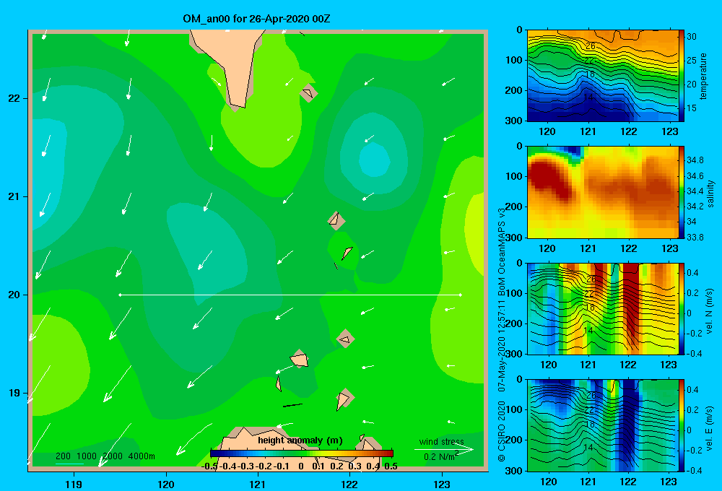The height and width of the screenshot is (491, 722).
Task: Click the 'vel. E (m/s)' axis label
Action: coord(709,427)
